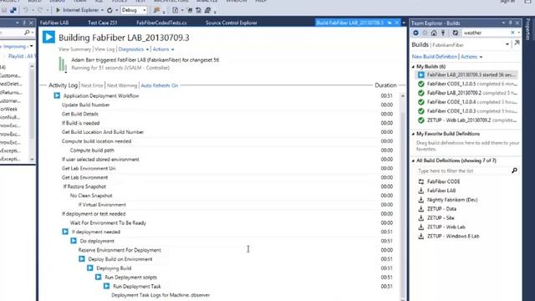The height and width of the screenshot is (301, 535).
Task: Toggle Auto Refresh On
Action: pyautogui.click(x=160, y=85)
